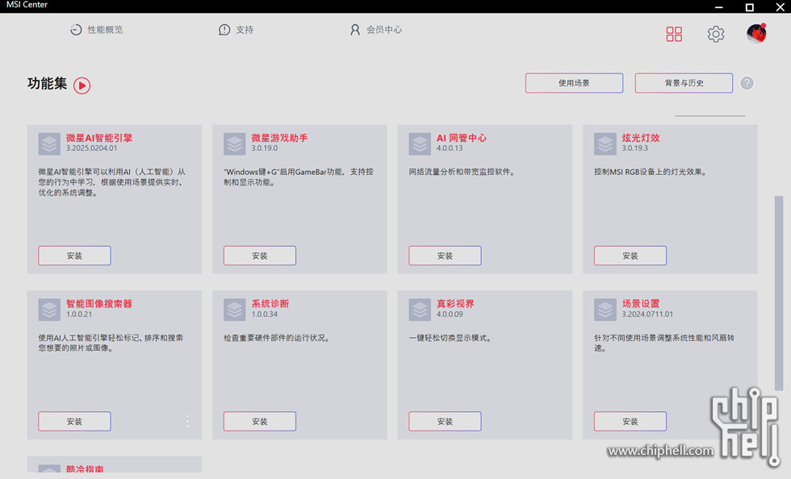Click version text 3.2024.0711.01
Image resolution: width=791 pixels, height=479 pixels.
pos(647,314)
